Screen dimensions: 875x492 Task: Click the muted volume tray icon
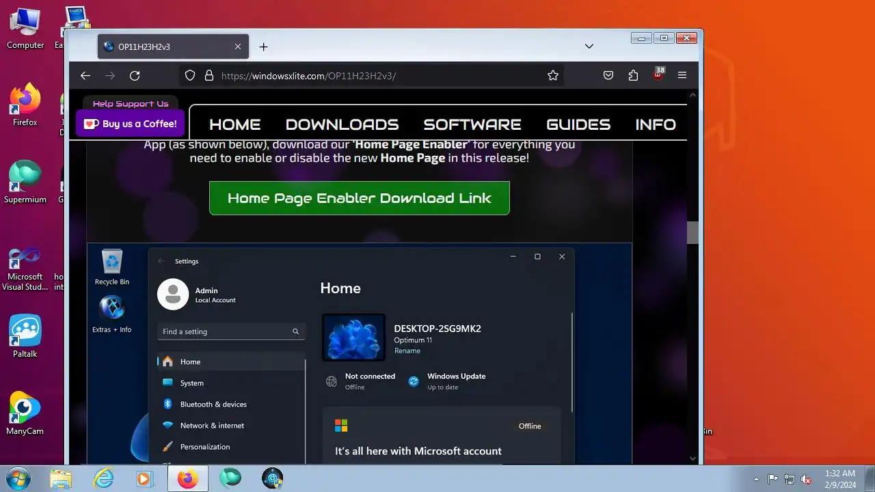[807, 479]
